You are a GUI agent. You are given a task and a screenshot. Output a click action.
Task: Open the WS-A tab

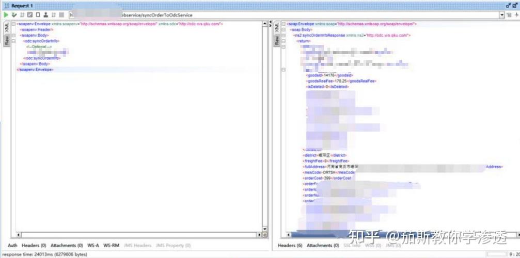(93, 246)
